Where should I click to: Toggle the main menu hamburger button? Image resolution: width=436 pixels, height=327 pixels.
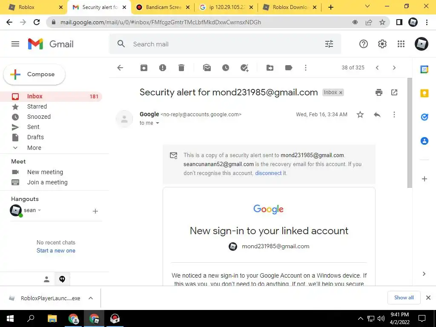click(x=15, y=44)
